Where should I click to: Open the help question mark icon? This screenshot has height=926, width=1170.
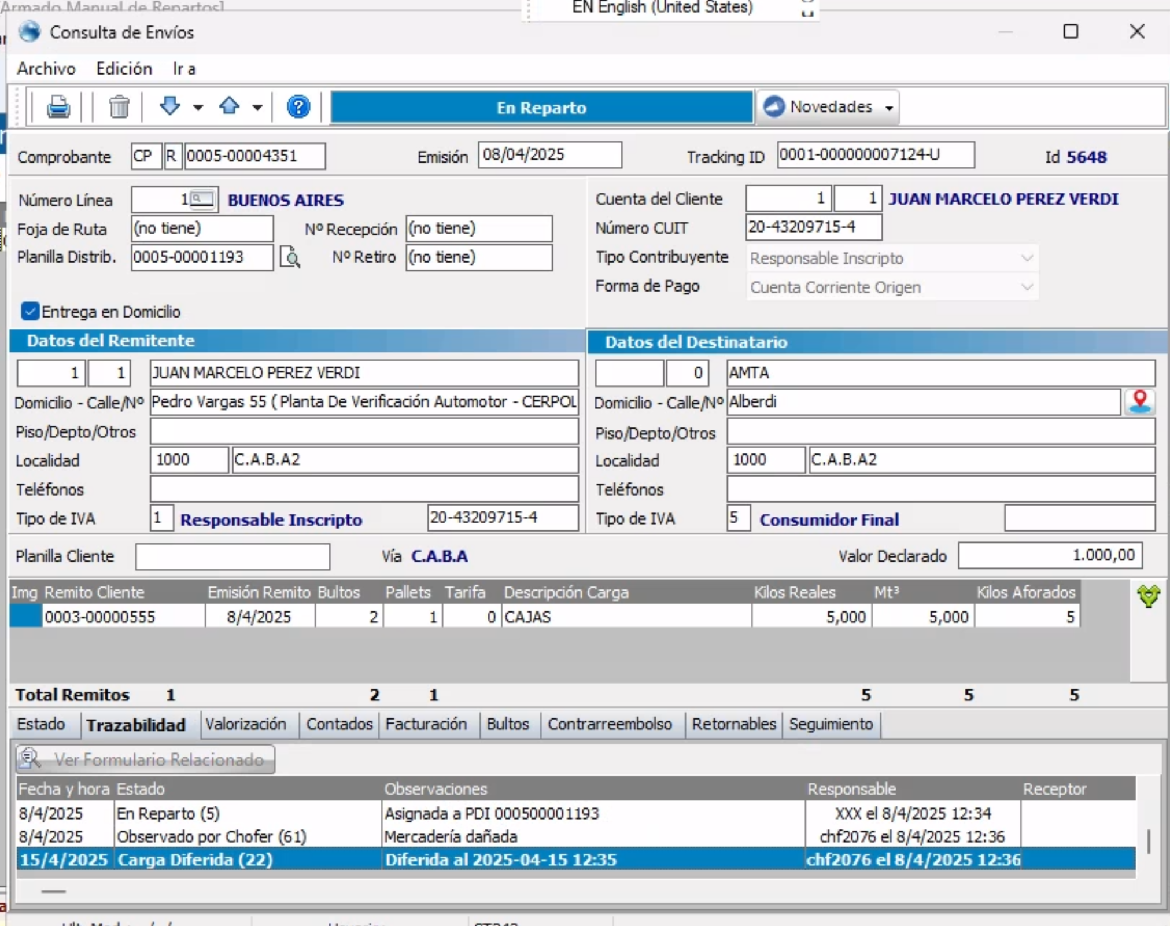coord(298,107)
